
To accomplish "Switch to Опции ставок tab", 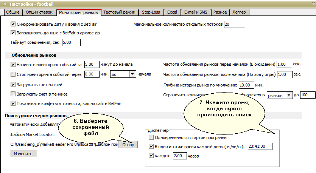I will [x=39, y=12].
